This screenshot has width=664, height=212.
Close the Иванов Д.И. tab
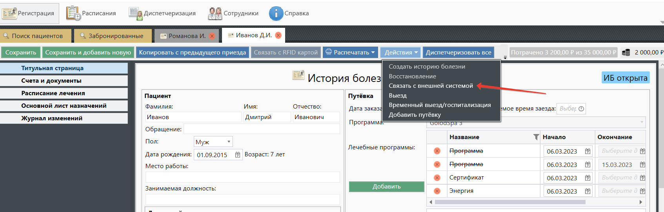click(278, 35)
